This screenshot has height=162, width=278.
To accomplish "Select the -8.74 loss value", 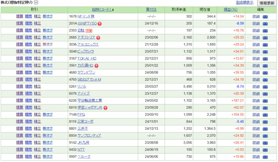I will pos(240,87).
